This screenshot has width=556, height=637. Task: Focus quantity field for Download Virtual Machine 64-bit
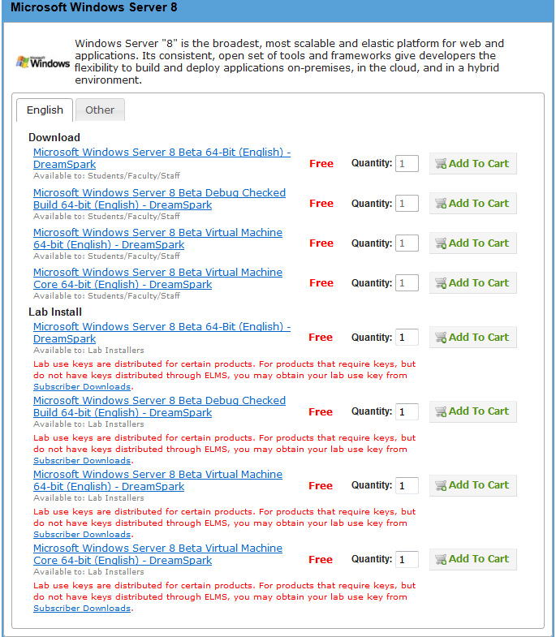(x=407, y=243)
